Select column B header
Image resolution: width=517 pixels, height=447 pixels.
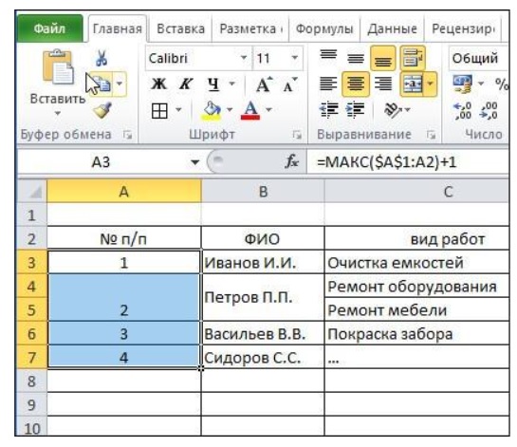263,192
